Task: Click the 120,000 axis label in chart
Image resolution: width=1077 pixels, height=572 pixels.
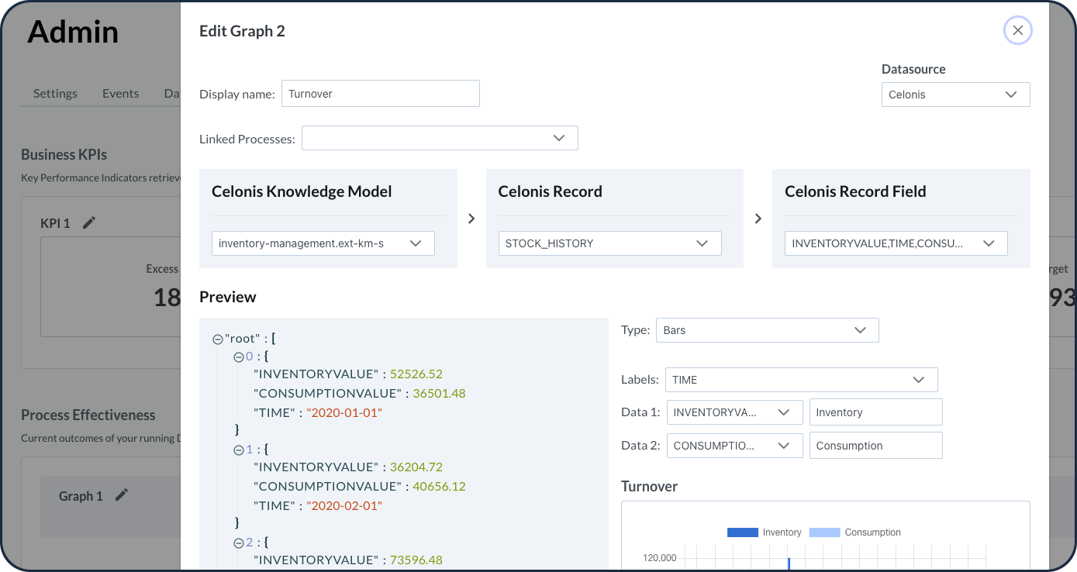Action: click(660, 558)
